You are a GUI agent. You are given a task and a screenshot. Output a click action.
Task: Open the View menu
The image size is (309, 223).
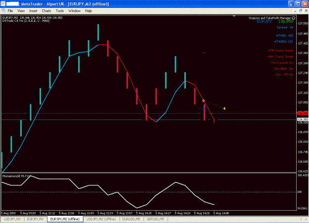coord(21,11)
